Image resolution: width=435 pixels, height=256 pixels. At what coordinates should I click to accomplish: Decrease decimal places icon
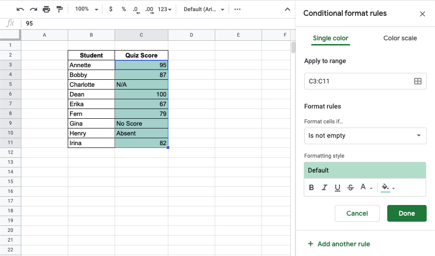tap(136, 10)
